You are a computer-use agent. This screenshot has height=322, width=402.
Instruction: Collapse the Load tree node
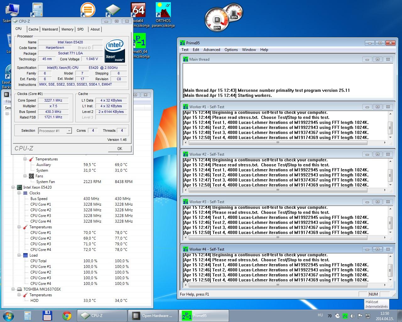click(x=19, y=255)
